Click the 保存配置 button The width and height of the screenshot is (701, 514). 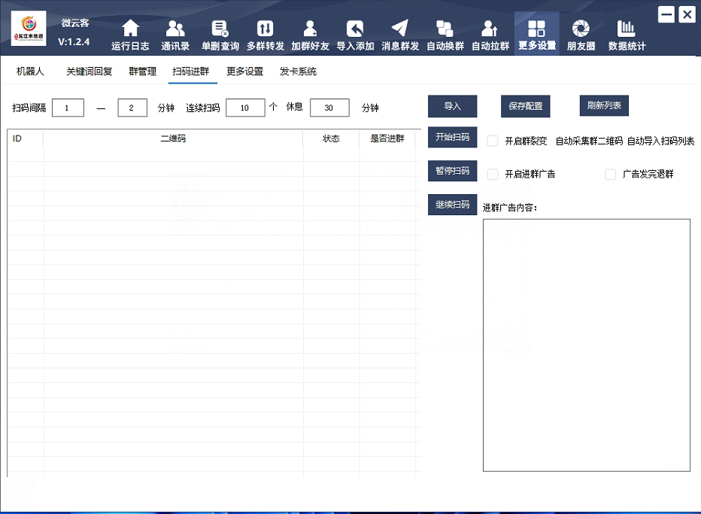526,106
